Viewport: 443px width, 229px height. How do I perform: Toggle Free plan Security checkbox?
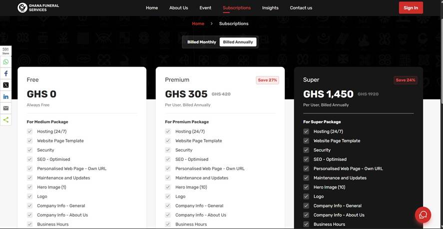tap(29, 150)
